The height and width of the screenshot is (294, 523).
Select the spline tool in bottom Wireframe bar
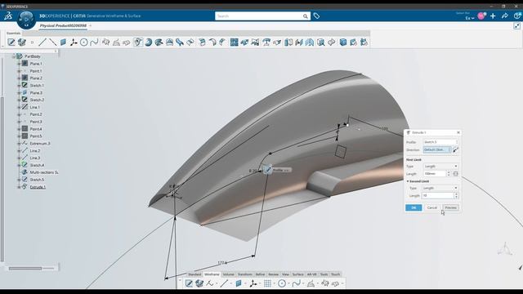pos(296,283)
